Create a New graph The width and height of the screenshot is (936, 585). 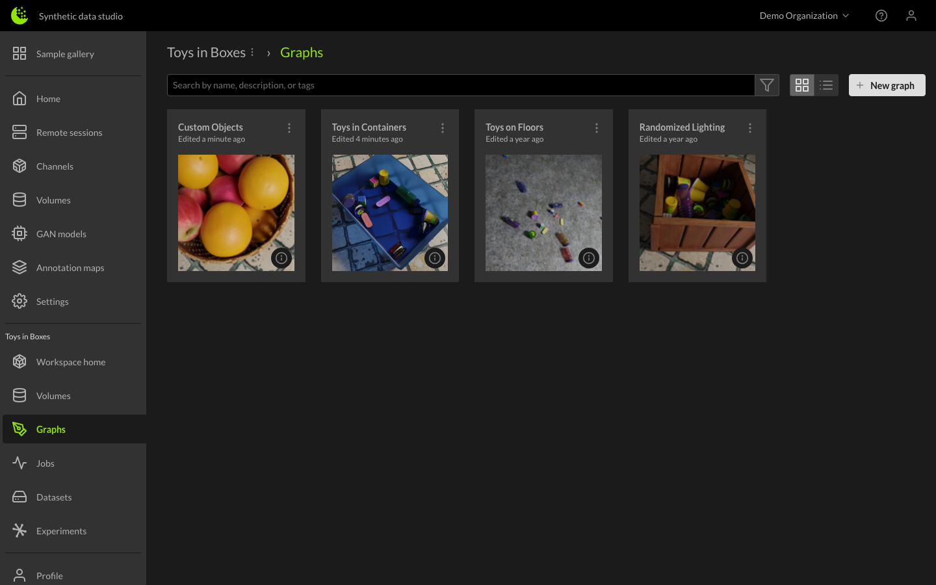click(887, 85)
